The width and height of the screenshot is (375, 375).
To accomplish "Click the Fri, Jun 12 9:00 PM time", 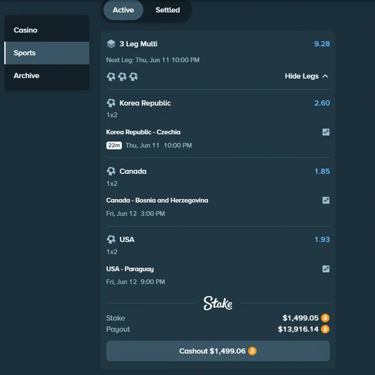I will 136,282.
